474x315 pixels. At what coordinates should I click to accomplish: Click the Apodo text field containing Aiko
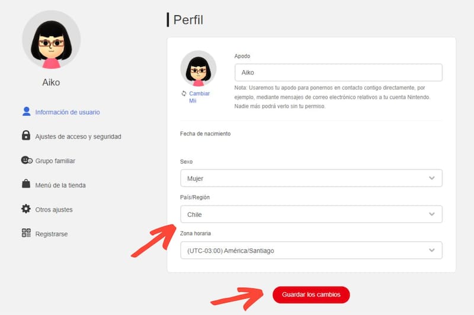(338, 72)
